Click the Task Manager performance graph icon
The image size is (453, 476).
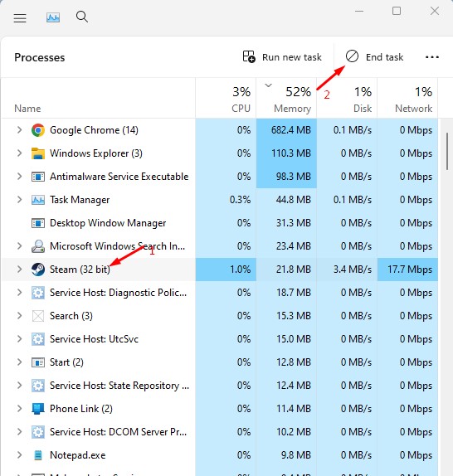pos(53,17)
